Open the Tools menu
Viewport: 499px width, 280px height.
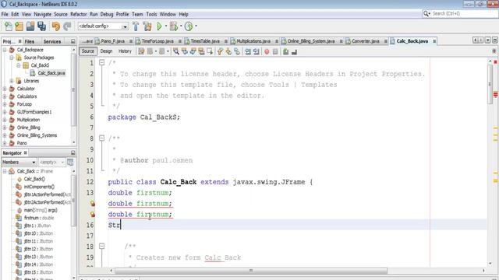151,14
